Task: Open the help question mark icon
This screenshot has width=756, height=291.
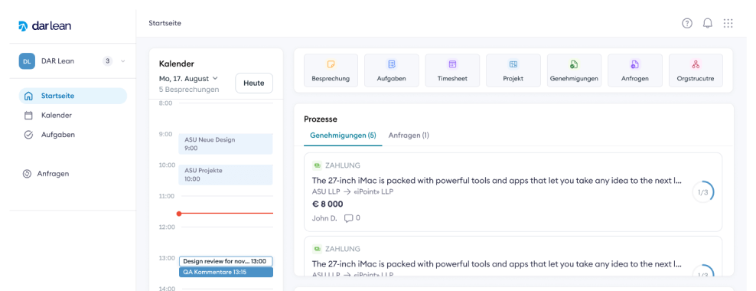Action: click(x=687, y=23)
